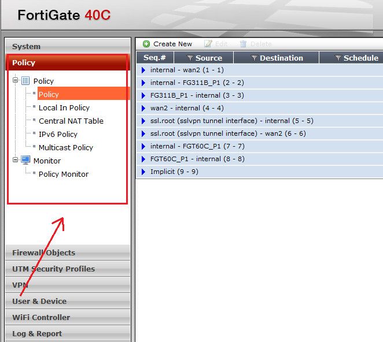Select Local In Policy in tree
This screenshot has height=342, width=383.
tap(64, 107)
